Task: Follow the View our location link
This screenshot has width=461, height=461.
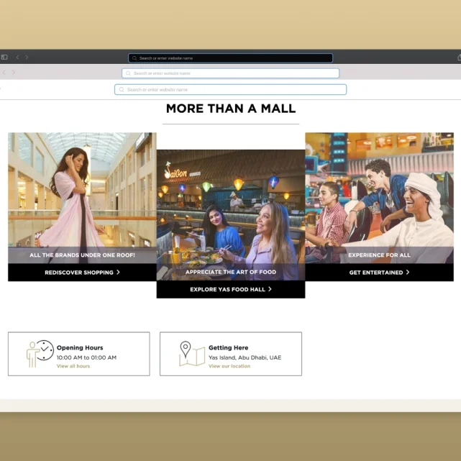Action: click(x=229, y=366)
